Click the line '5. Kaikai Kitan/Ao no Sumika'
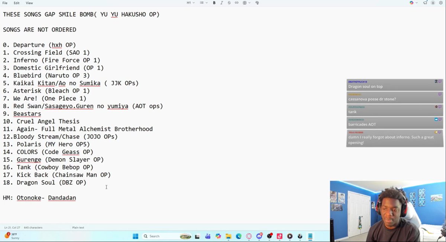 tap(71, 83)
